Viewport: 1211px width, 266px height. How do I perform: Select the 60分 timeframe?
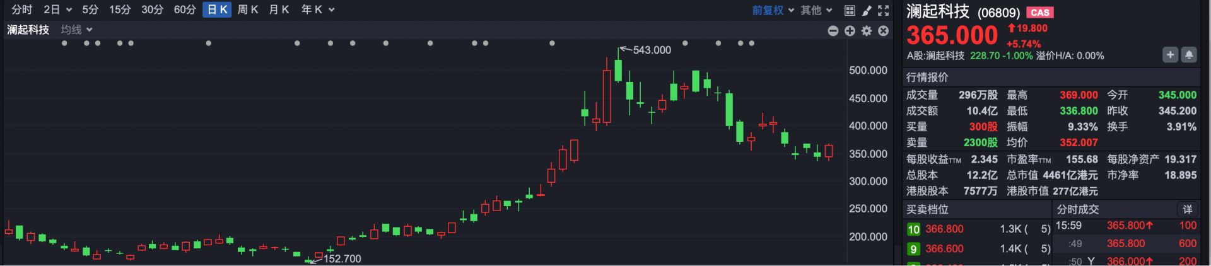coord(185,10)
